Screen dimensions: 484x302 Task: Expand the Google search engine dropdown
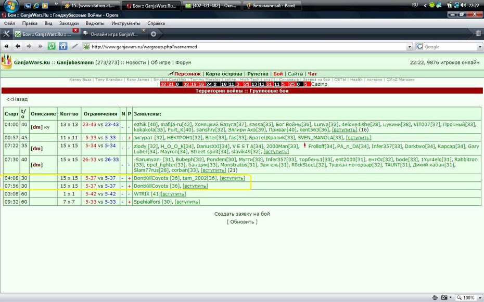[x=480, y=47]
